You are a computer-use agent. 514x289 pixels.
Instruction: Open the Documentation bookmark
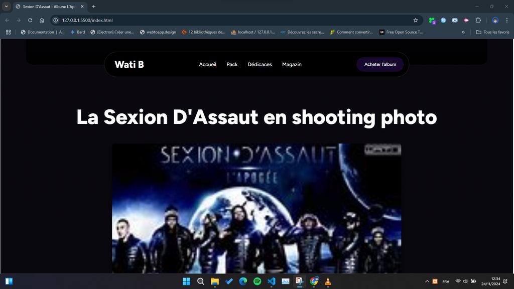(x=42, y=32)
